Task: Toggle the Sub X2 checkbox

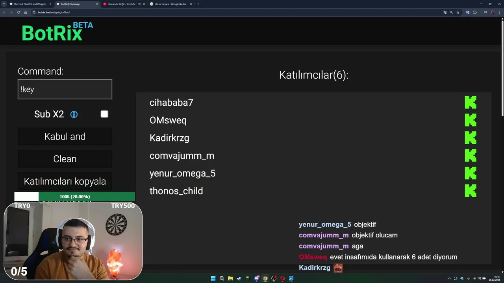Action: (104, 114)
